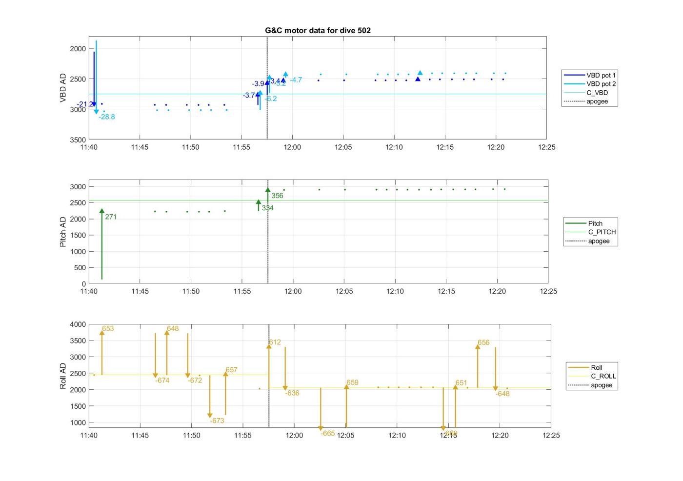Click the large blue triangle marker near 12:12
This screenshot has height=481, width=683.
click(x=418, y=79)
